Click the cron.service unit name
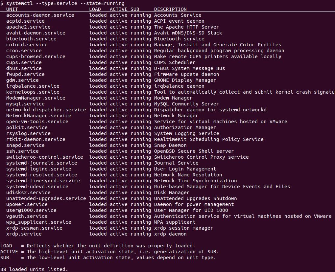 24,51
